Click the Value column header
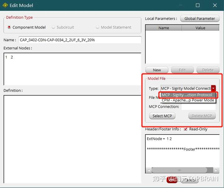224x188 pixels. click(200, 28)
